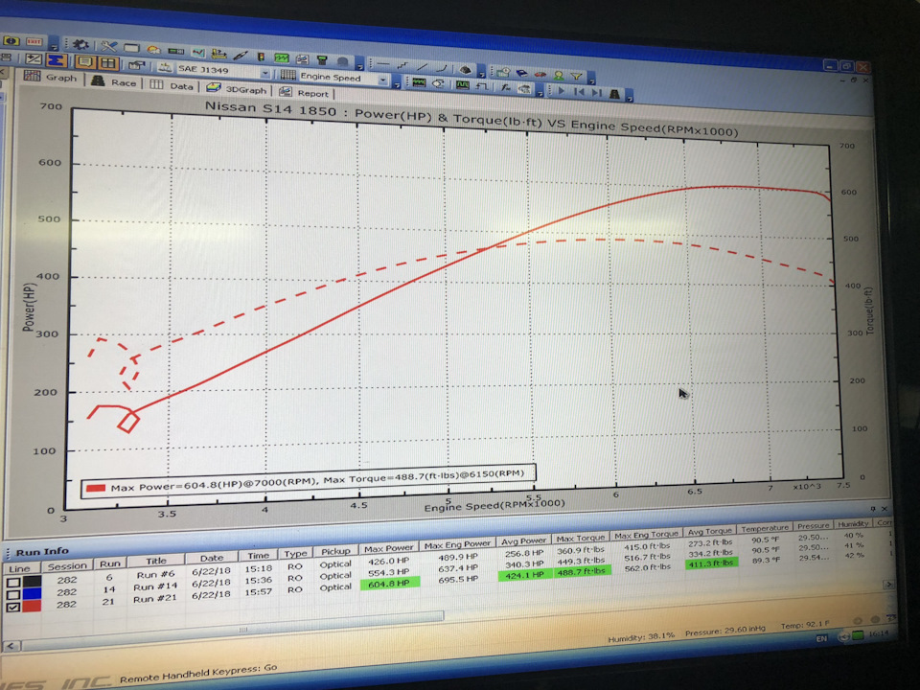The width and height of the screenshot is (920, 690).
Task: Click the skip to start playback button
Action: (x=579, y=92)
